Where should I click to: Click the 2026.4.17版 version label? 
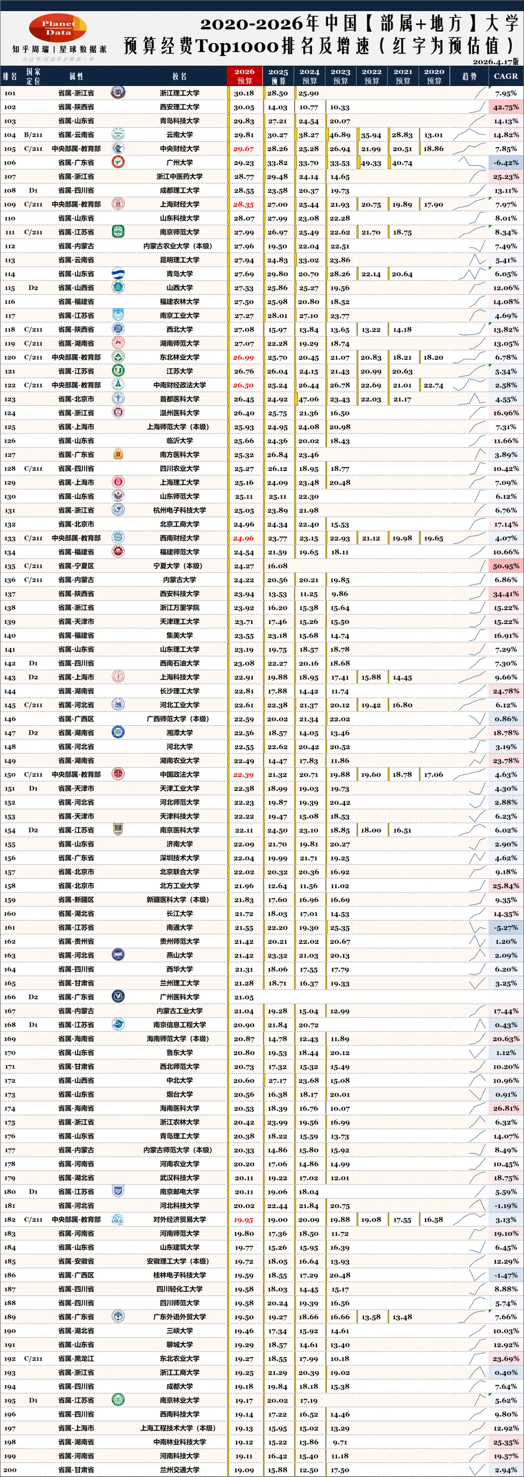[495, 61]
